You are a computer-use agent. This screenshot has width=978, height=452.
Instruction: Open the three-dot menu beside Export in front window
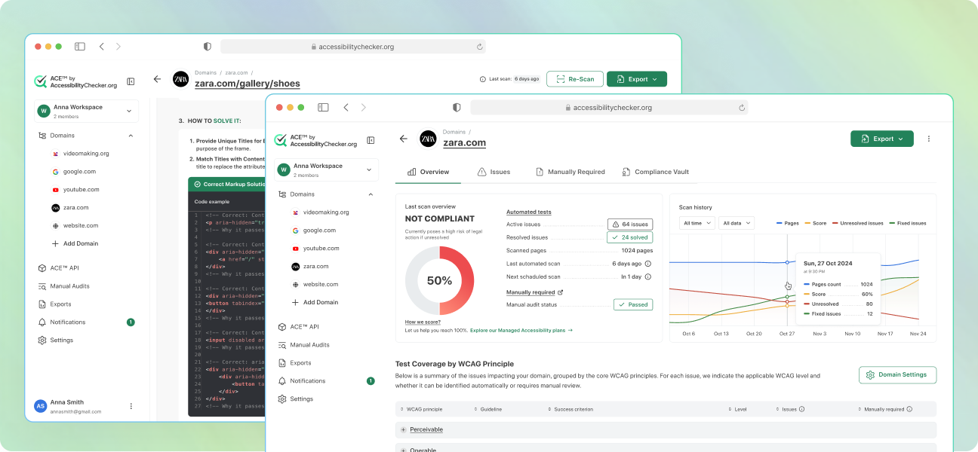pos(929,139)
